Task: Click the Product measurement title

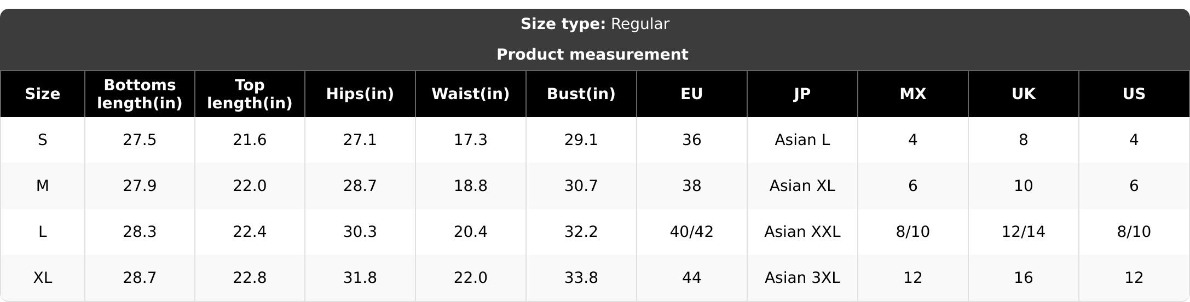Action: (592, 54)
